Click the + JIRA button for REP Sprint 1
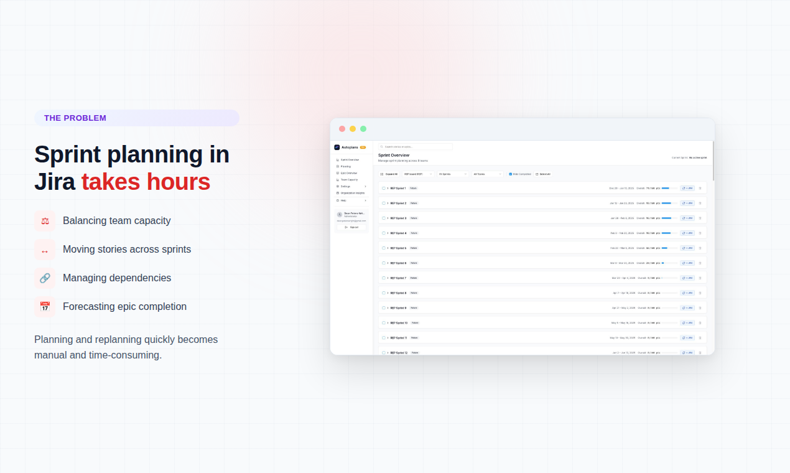The height and width of the screenshot is (473, 790). click(687, 188)
